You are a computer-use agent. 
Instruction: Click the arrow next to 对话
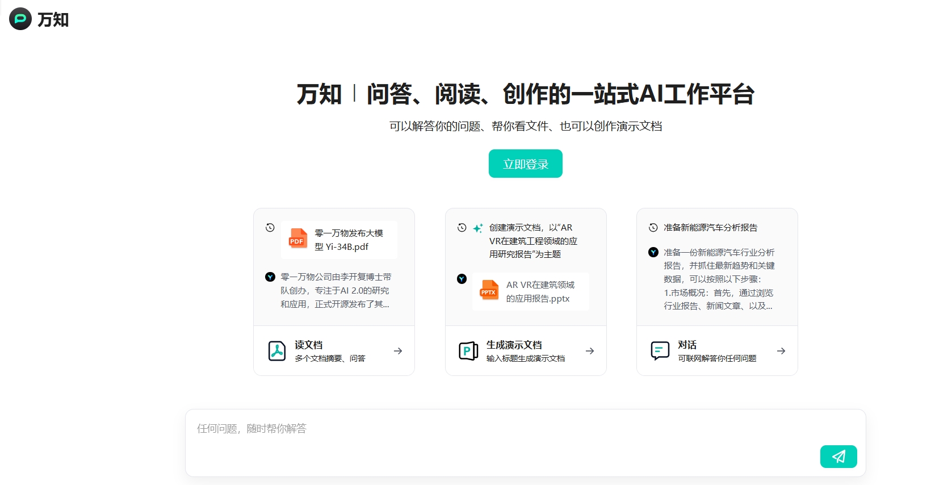[781, 351]
